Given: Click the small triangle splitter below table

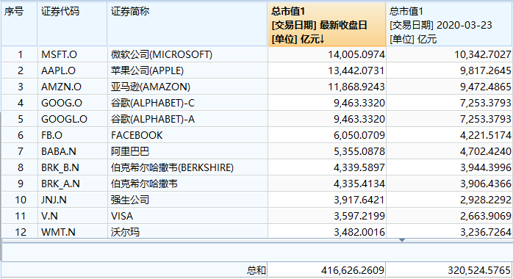Looking at the screenshot, I should (x=402, y=240).
